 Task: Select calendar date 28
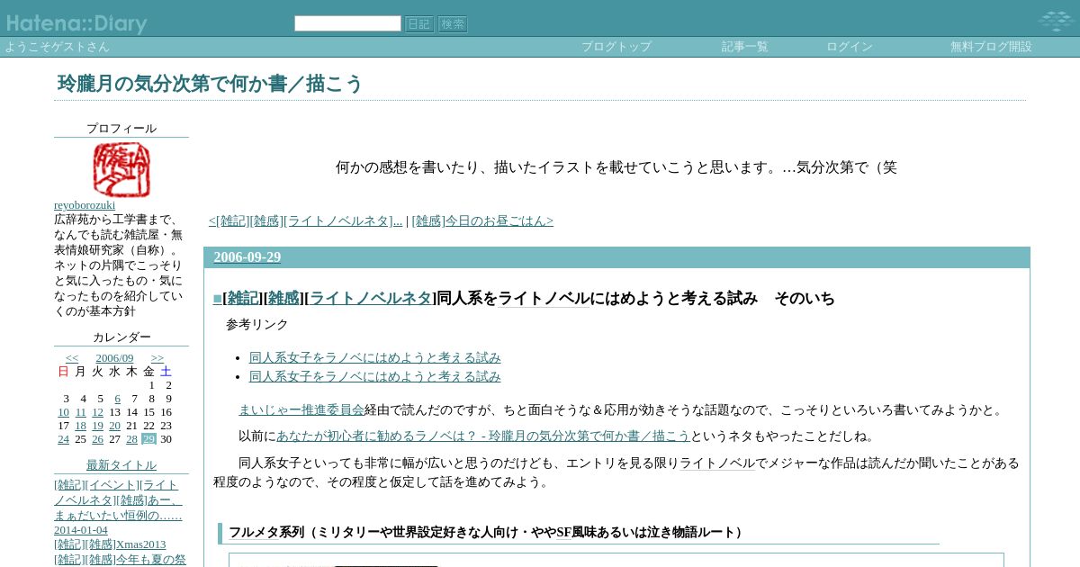click(131, 439)
